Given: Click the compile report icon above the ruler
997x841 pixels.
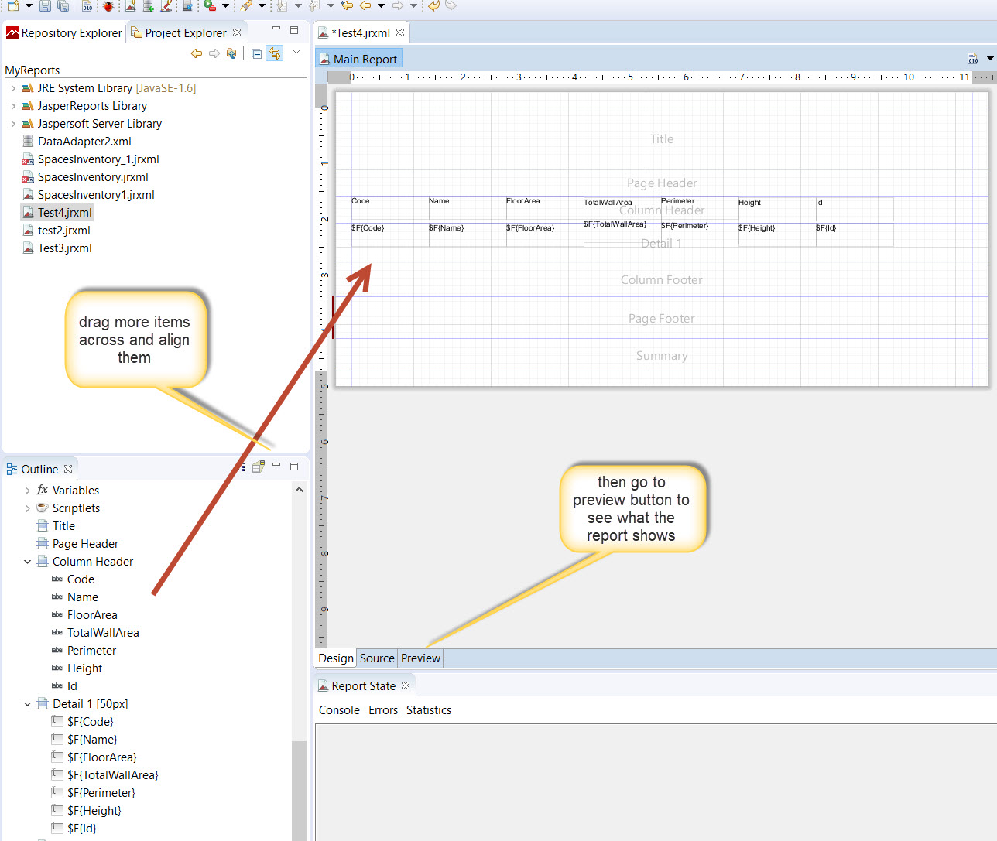Looking at the screenshot, I should (x=972, y=59).
